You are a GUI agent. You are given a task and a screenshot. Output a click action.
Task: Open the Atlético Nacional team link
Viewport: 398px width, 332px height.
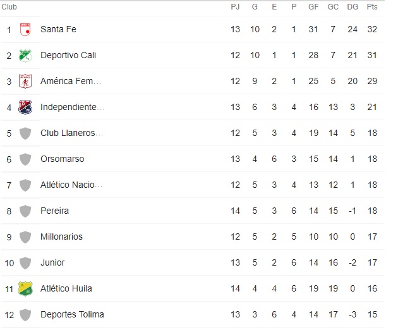point(71,185)
